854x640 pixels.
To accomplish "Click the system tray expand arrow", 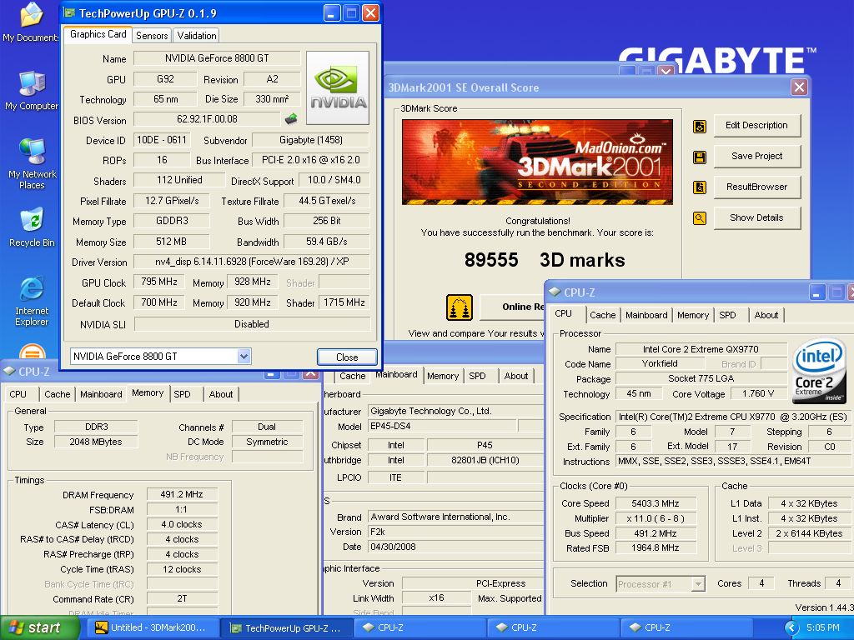I will (791, 627).
